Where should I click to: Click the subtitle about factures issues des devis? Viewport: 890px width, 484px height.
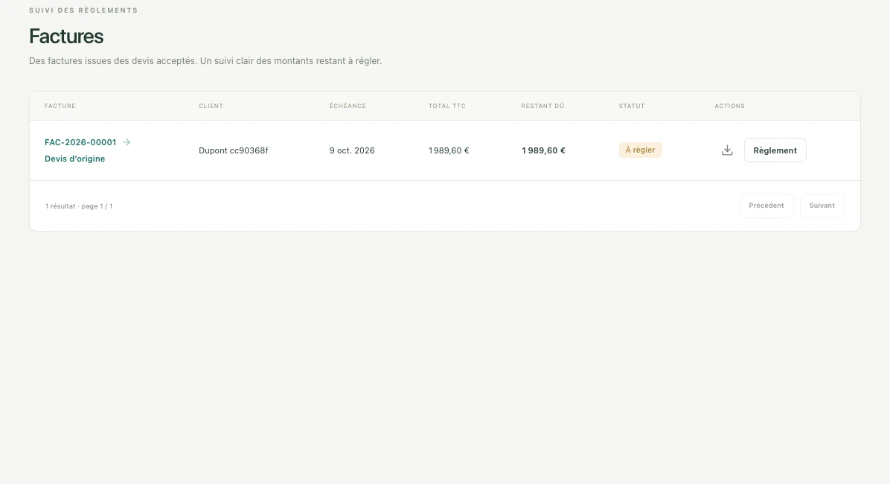pos(205,61)
